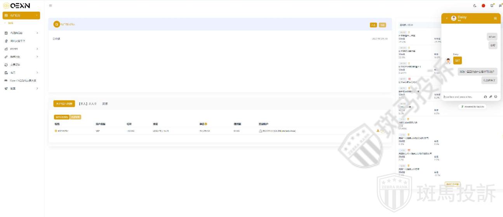503x217 pixels.
Task: Collapse sidebar using the hamburger menu icon
Action: coord(50,6)
